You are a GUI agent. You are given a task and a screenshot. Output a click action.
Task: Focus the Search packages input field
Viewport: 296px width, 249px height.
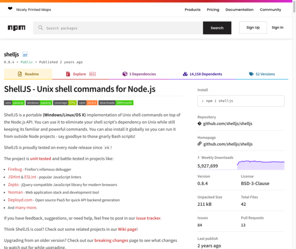pyautogui.click(x=118, y=28)
